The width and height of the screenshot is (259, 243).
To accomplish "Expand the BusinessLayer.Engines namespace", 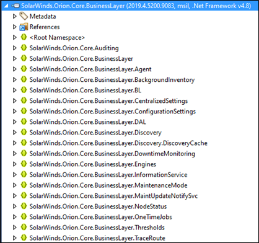I will pyautogui.click(x=14, y=164).
